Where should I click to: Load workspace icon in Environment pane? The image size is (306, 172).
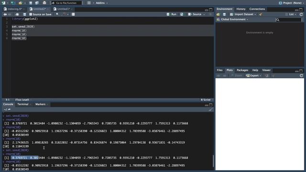pos(218,14)
